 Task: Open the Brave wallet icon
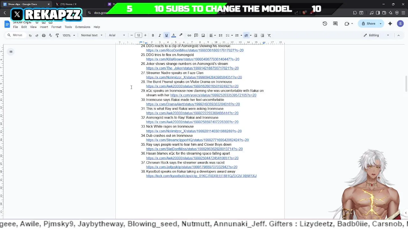384,13
